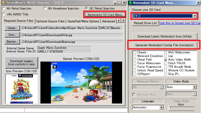The image size is (201, 113).
Task: Open the disabled Auto dropdown below Video Mode
Action: (x=181, y=94)
